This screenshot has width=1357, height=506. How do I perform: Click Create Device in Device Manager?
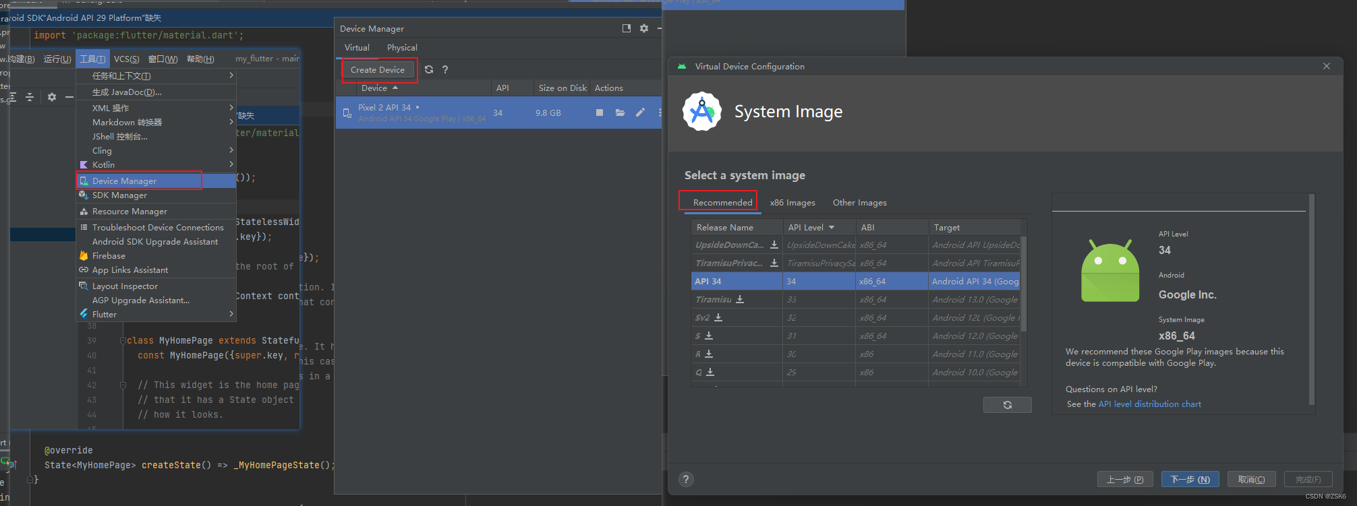pos(378,69)
